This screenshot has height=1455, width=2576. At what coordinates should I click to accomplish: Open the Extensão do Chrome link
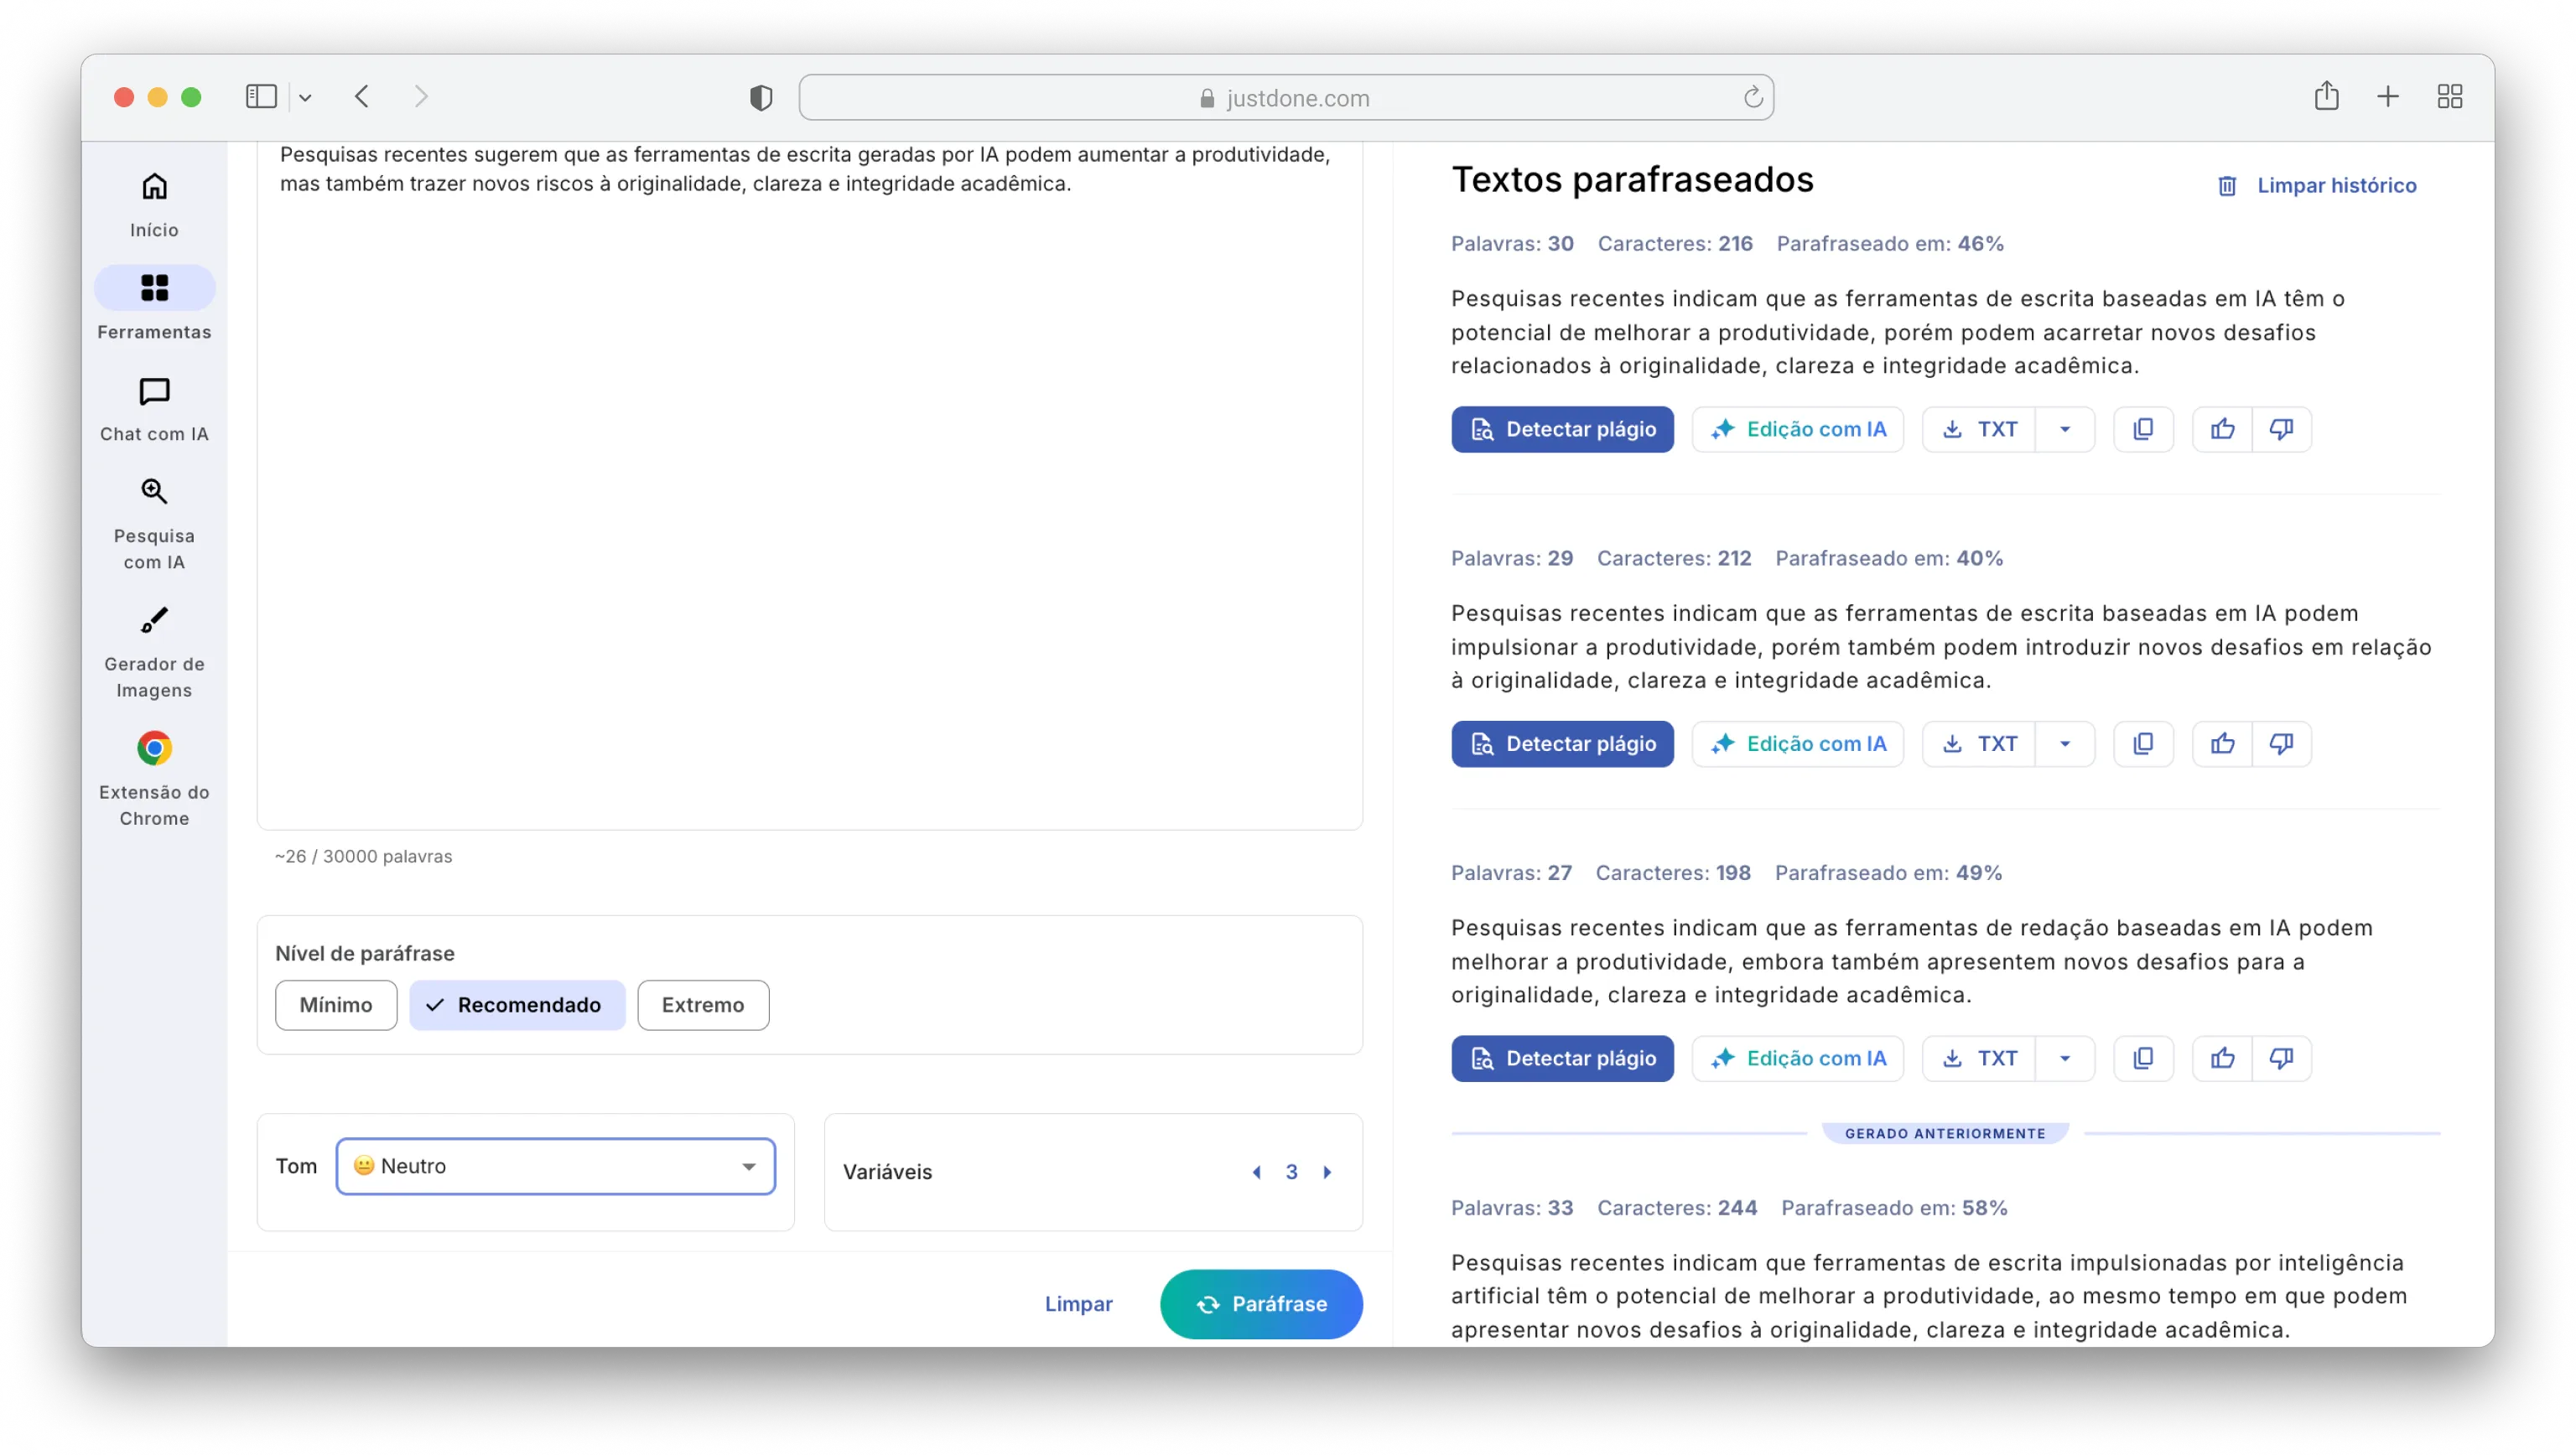(154, 779)
